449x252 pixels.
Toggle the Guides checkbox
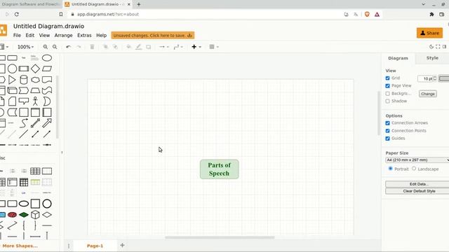[387, 139]
